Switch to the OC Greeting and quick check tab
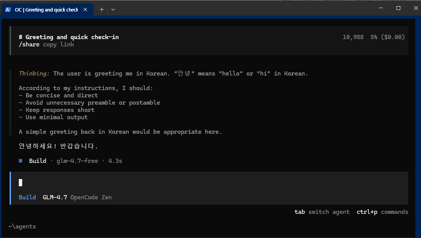This screenshot has height=238, width=421. [x=46, y=10]
